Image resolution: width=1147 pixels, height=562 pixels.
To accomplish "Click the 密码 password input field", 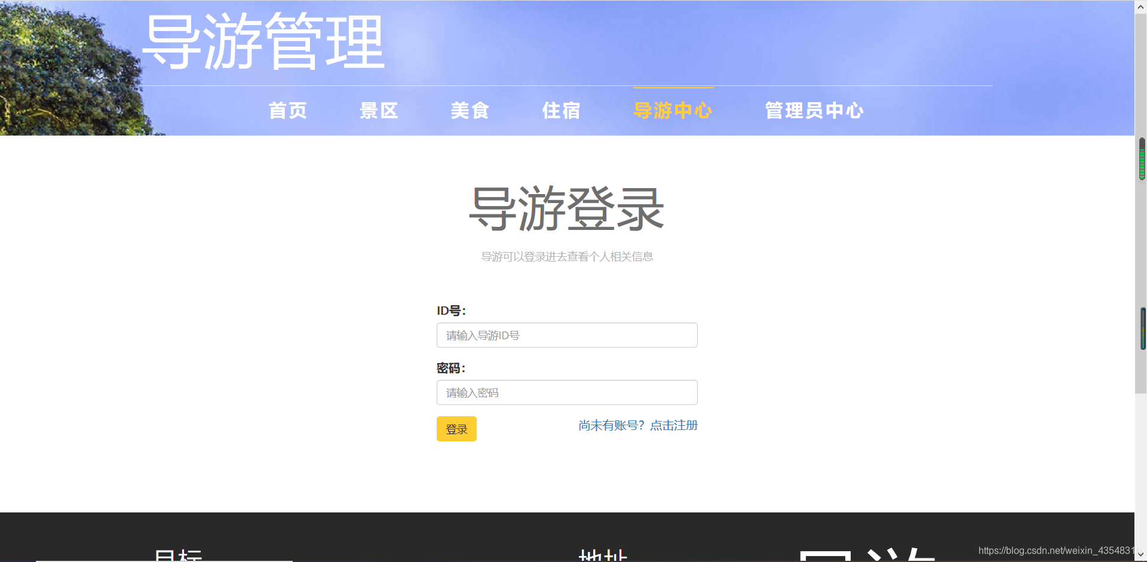I will (566, 392).
